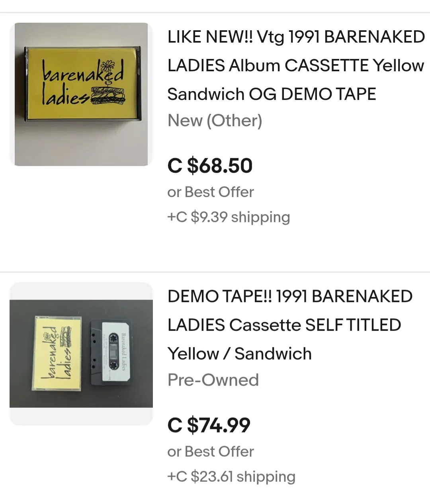Select the New (Other) condition label

click(x=214, y=121)
